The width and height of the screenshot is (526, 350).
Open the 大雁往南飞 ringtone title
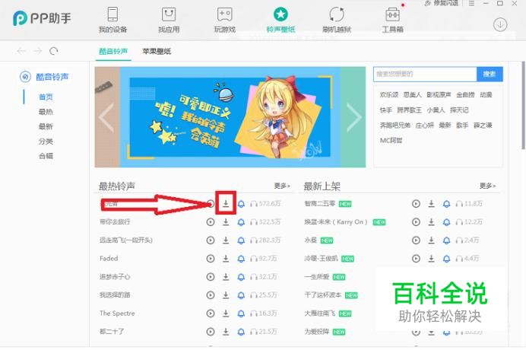pos(319,313)
